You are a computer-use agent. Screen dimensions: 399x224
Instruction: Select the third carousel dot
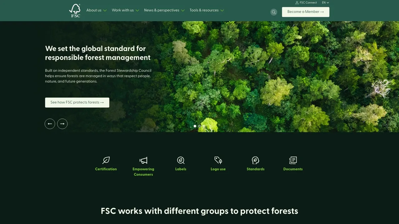(204, 126)
